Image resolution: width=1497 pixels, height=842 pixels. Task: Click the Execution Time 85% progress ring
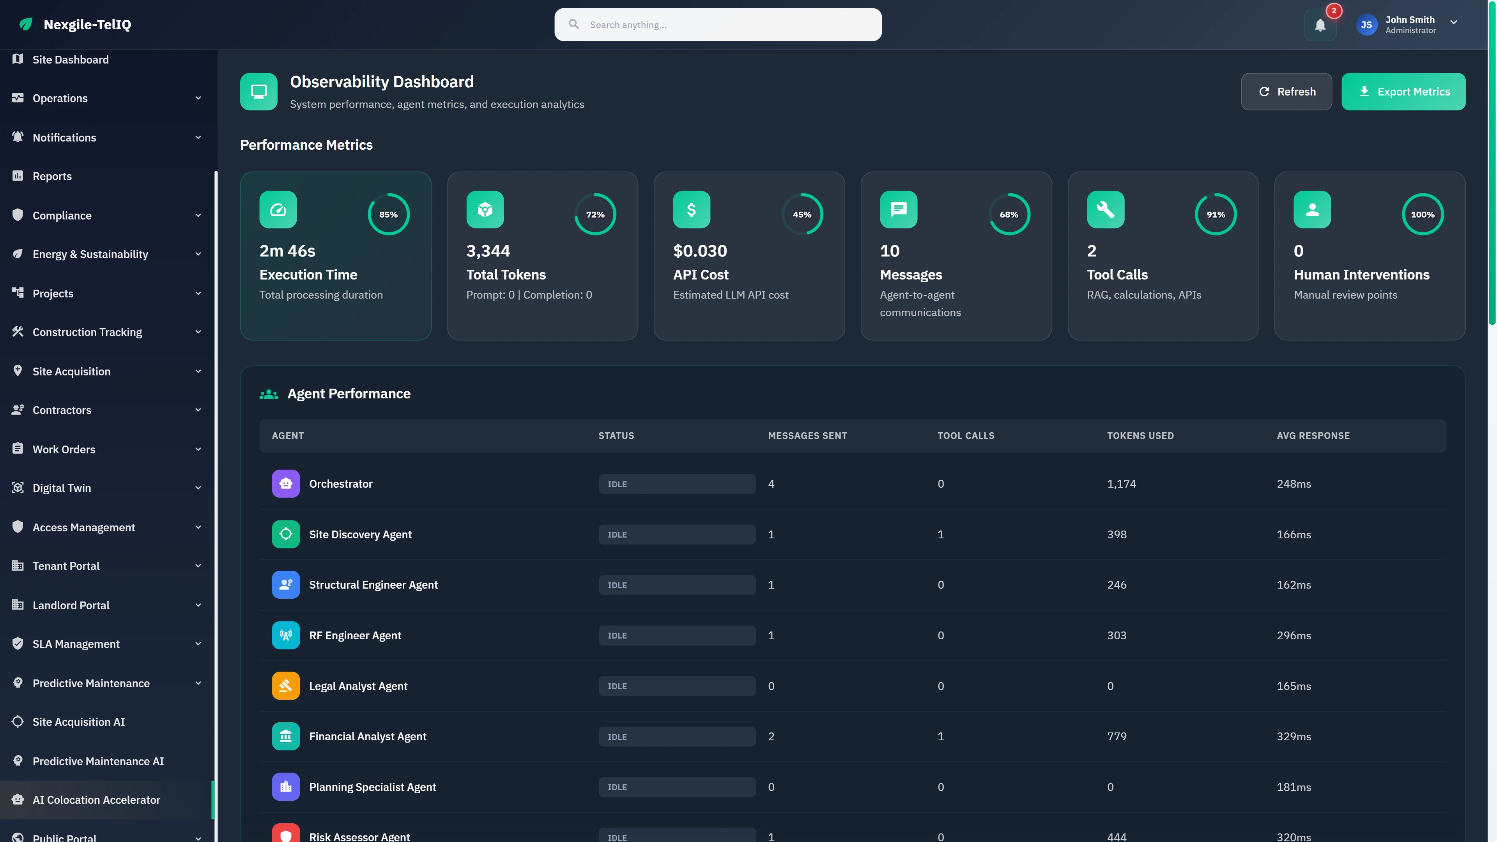(x=388, y=214)
